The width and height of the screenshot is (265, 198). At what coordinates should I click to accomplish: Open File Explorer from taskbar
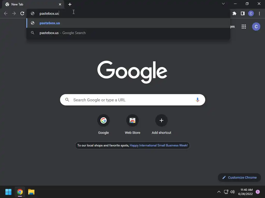31,192
